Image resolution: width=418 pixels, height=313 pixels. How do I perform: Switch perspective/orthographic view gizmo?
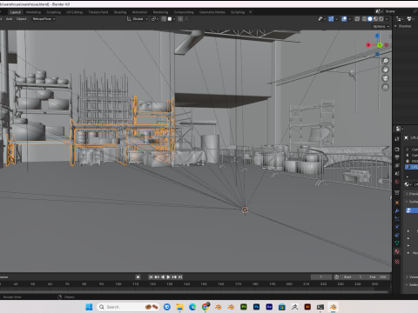tap(386, 87)
